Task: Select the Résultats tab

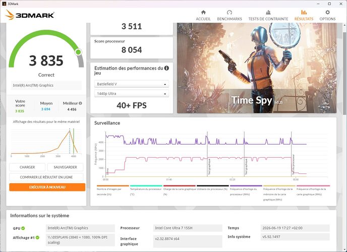Action: (x=304, y=16)
